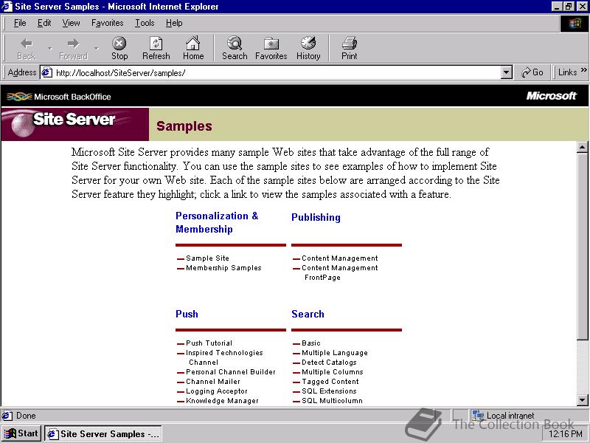This screenshot has width=590, height=443.
Task: Open the Multiple Language link
Action: (x=335, y=353)
